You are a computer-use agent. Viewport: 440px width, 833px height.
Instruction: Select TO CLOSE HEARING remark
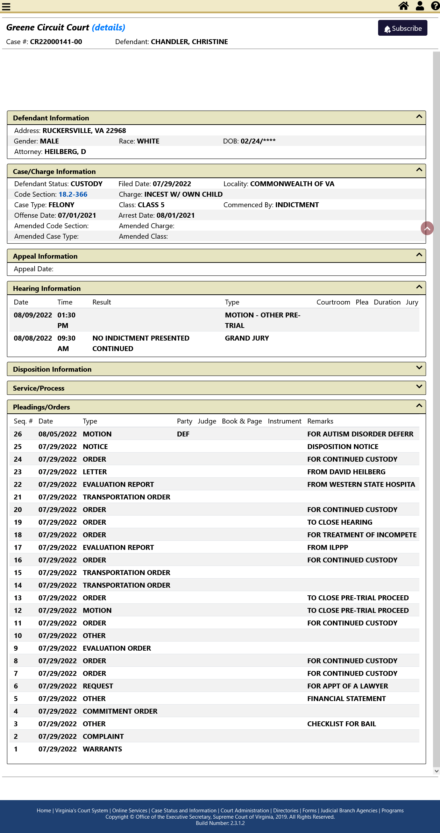[340, 522]
